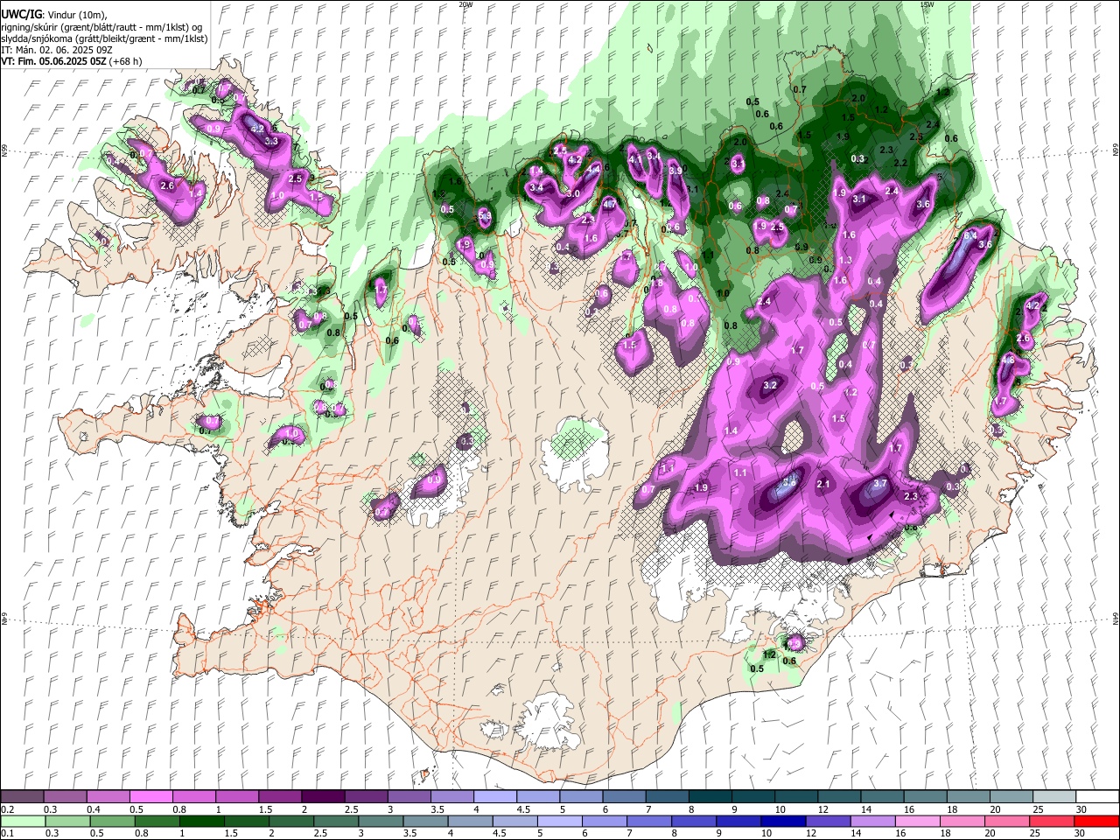Click the hot pink rain swatch at 20
The height and width of the screenshot is (840, 1120).
(1006, 821)
